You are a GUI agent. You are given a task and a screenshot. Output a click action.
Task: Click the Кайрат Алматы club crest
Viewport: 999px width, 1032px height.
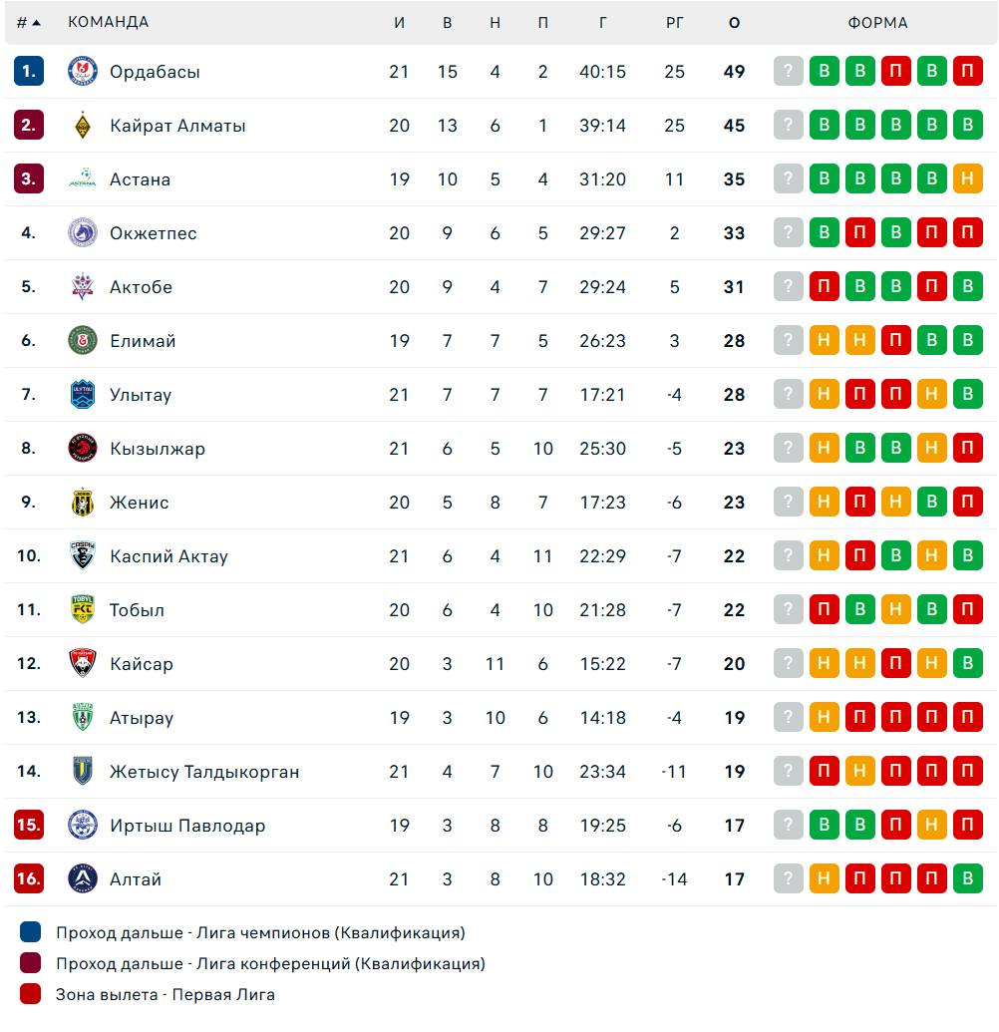(83, 125)
